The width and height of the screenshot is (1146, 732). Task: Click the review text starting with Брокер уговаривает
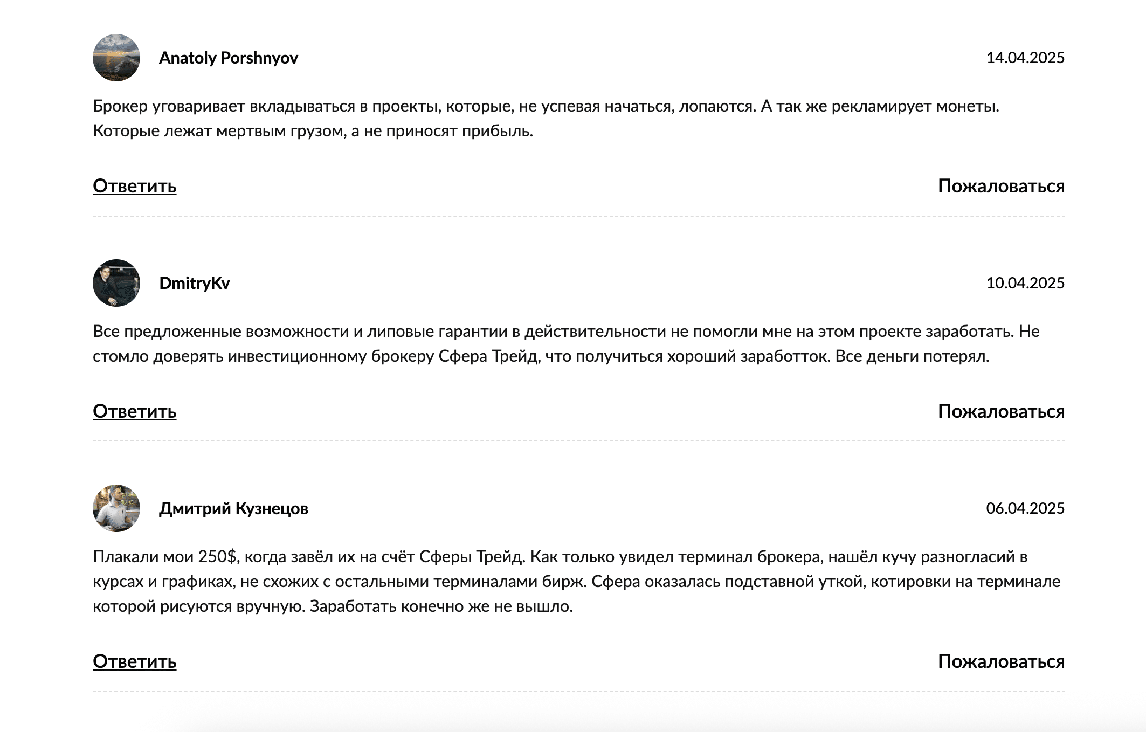[546, 119]
